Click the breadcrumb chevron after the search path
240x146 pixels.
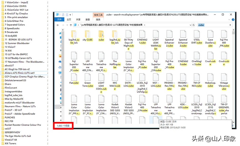[144, 25]
